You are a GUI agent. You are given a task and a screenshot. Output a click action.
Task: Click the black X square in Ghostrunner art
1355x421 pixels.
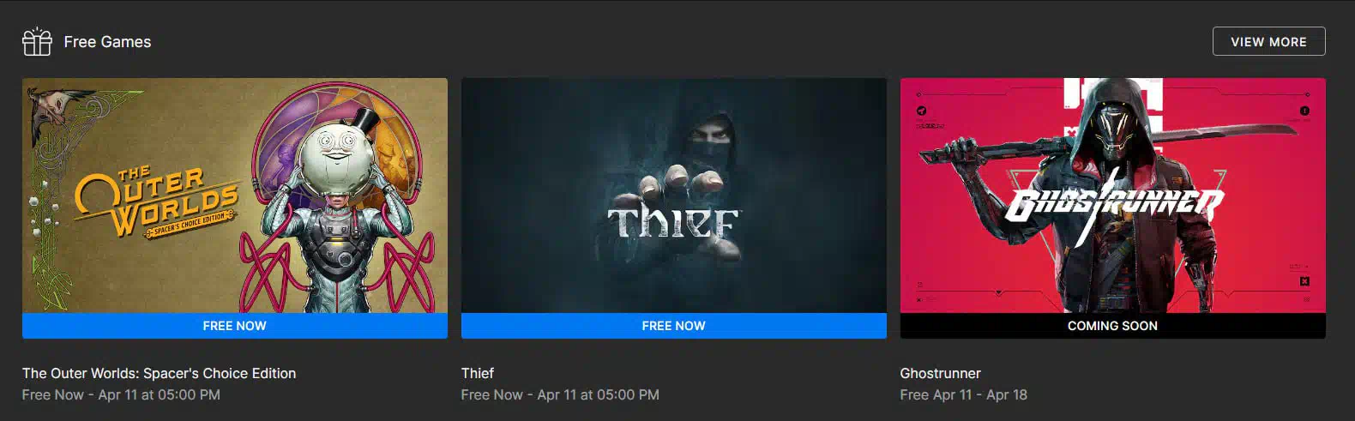tap(1304, 281)
